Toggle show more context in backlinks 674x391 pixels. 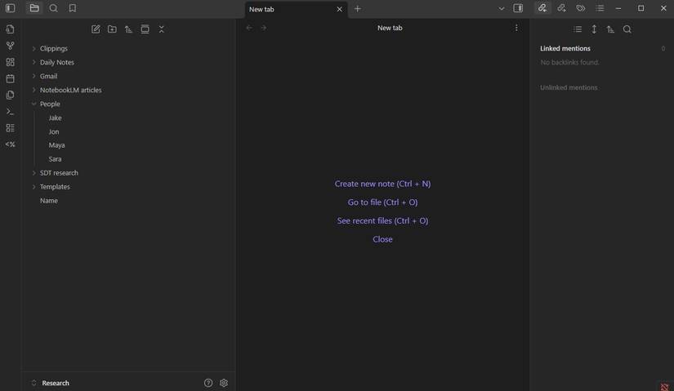coord(594,29)
